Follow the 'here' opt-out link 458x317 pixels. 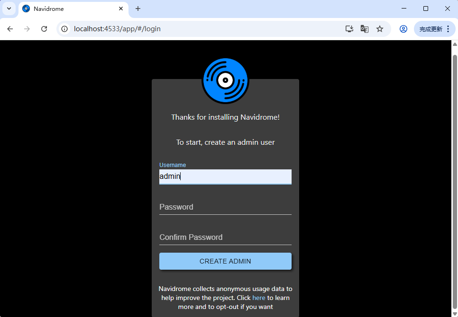click(259, 298)
